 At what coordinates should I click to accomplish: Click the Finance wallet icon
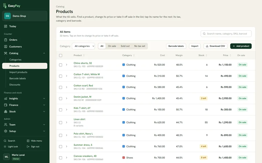6,105
